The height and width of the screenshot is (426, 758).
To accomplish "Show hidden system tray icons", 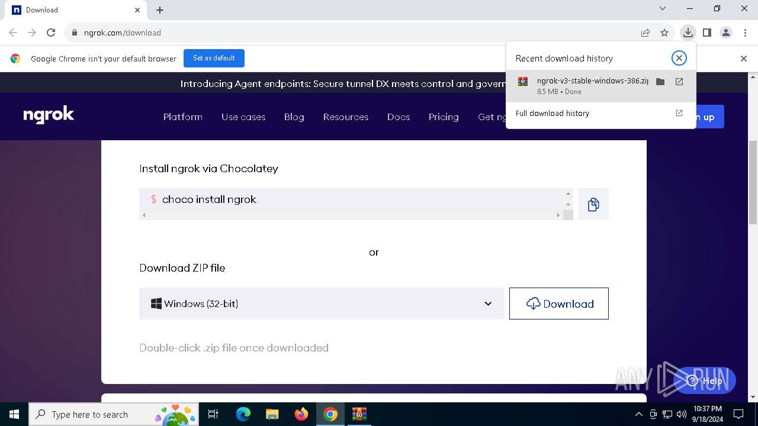I will (639, 414).
